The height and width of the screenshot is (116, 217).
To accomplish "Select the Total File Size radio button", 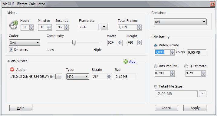I will pyautogui.click(x=156, y=87).
